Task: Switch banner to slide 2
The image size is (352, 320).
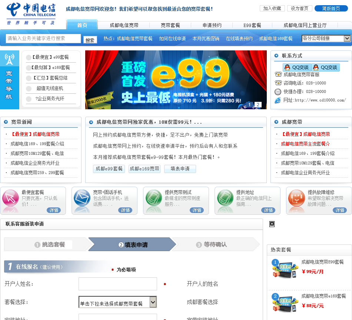Action: (x=258, y=104)
